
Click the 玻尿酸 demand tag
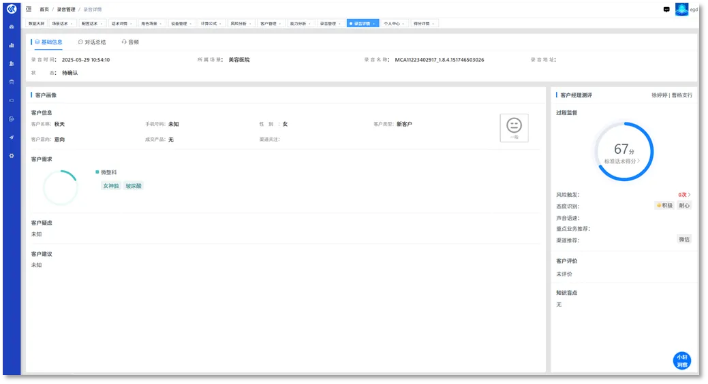click(134, 185)
